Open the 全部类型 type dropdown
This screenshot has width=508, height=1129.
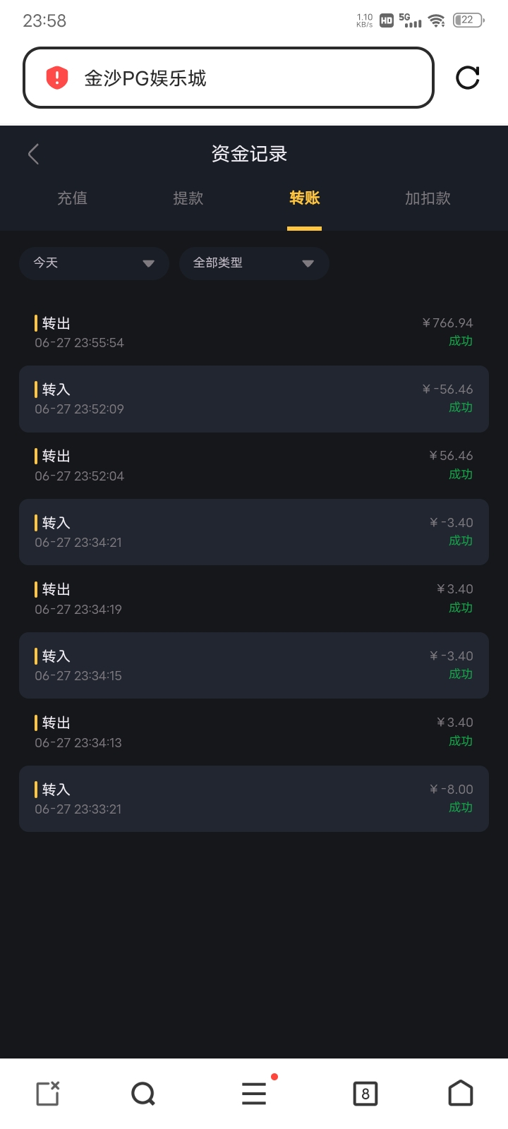[x=254, y=263]
